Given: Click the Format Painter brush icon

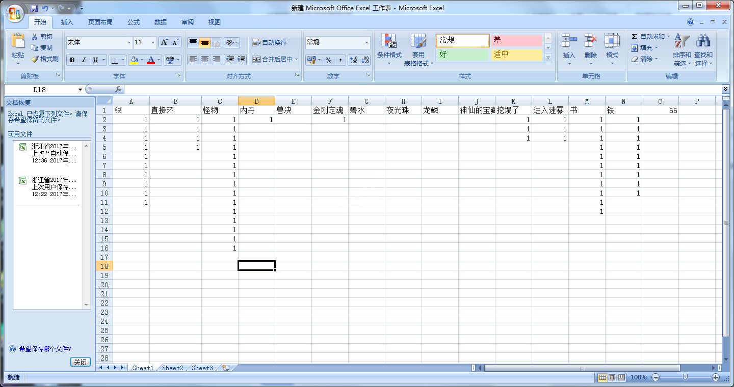Looking at the screenshot, I should pos(35,59).
